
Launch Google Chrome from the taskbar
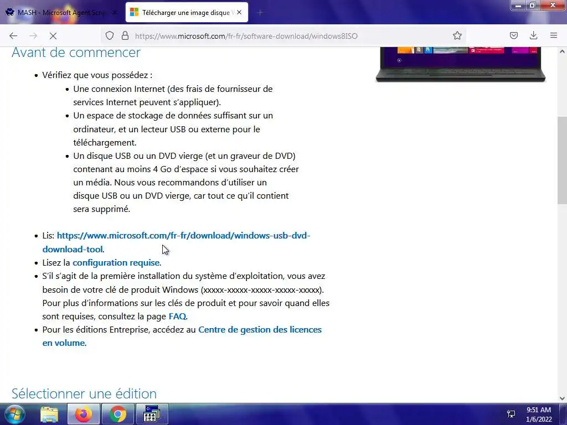[x=117, y=414]
